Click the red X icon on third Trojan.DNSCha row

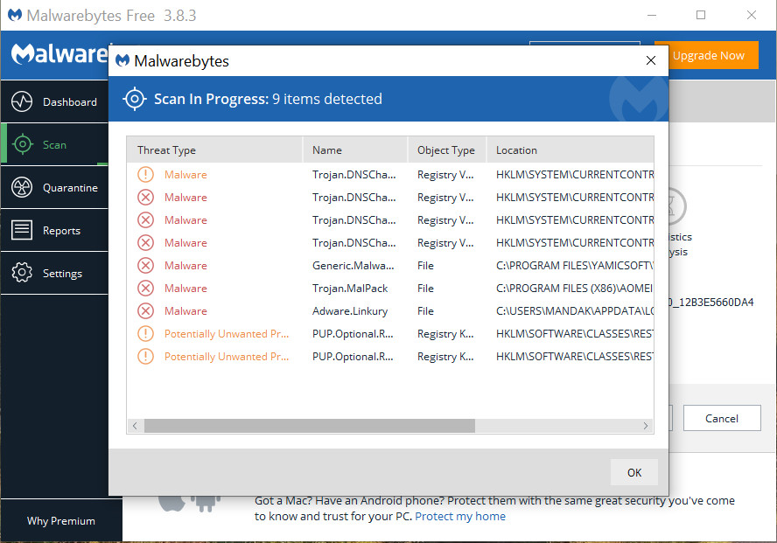pos(145,219)
